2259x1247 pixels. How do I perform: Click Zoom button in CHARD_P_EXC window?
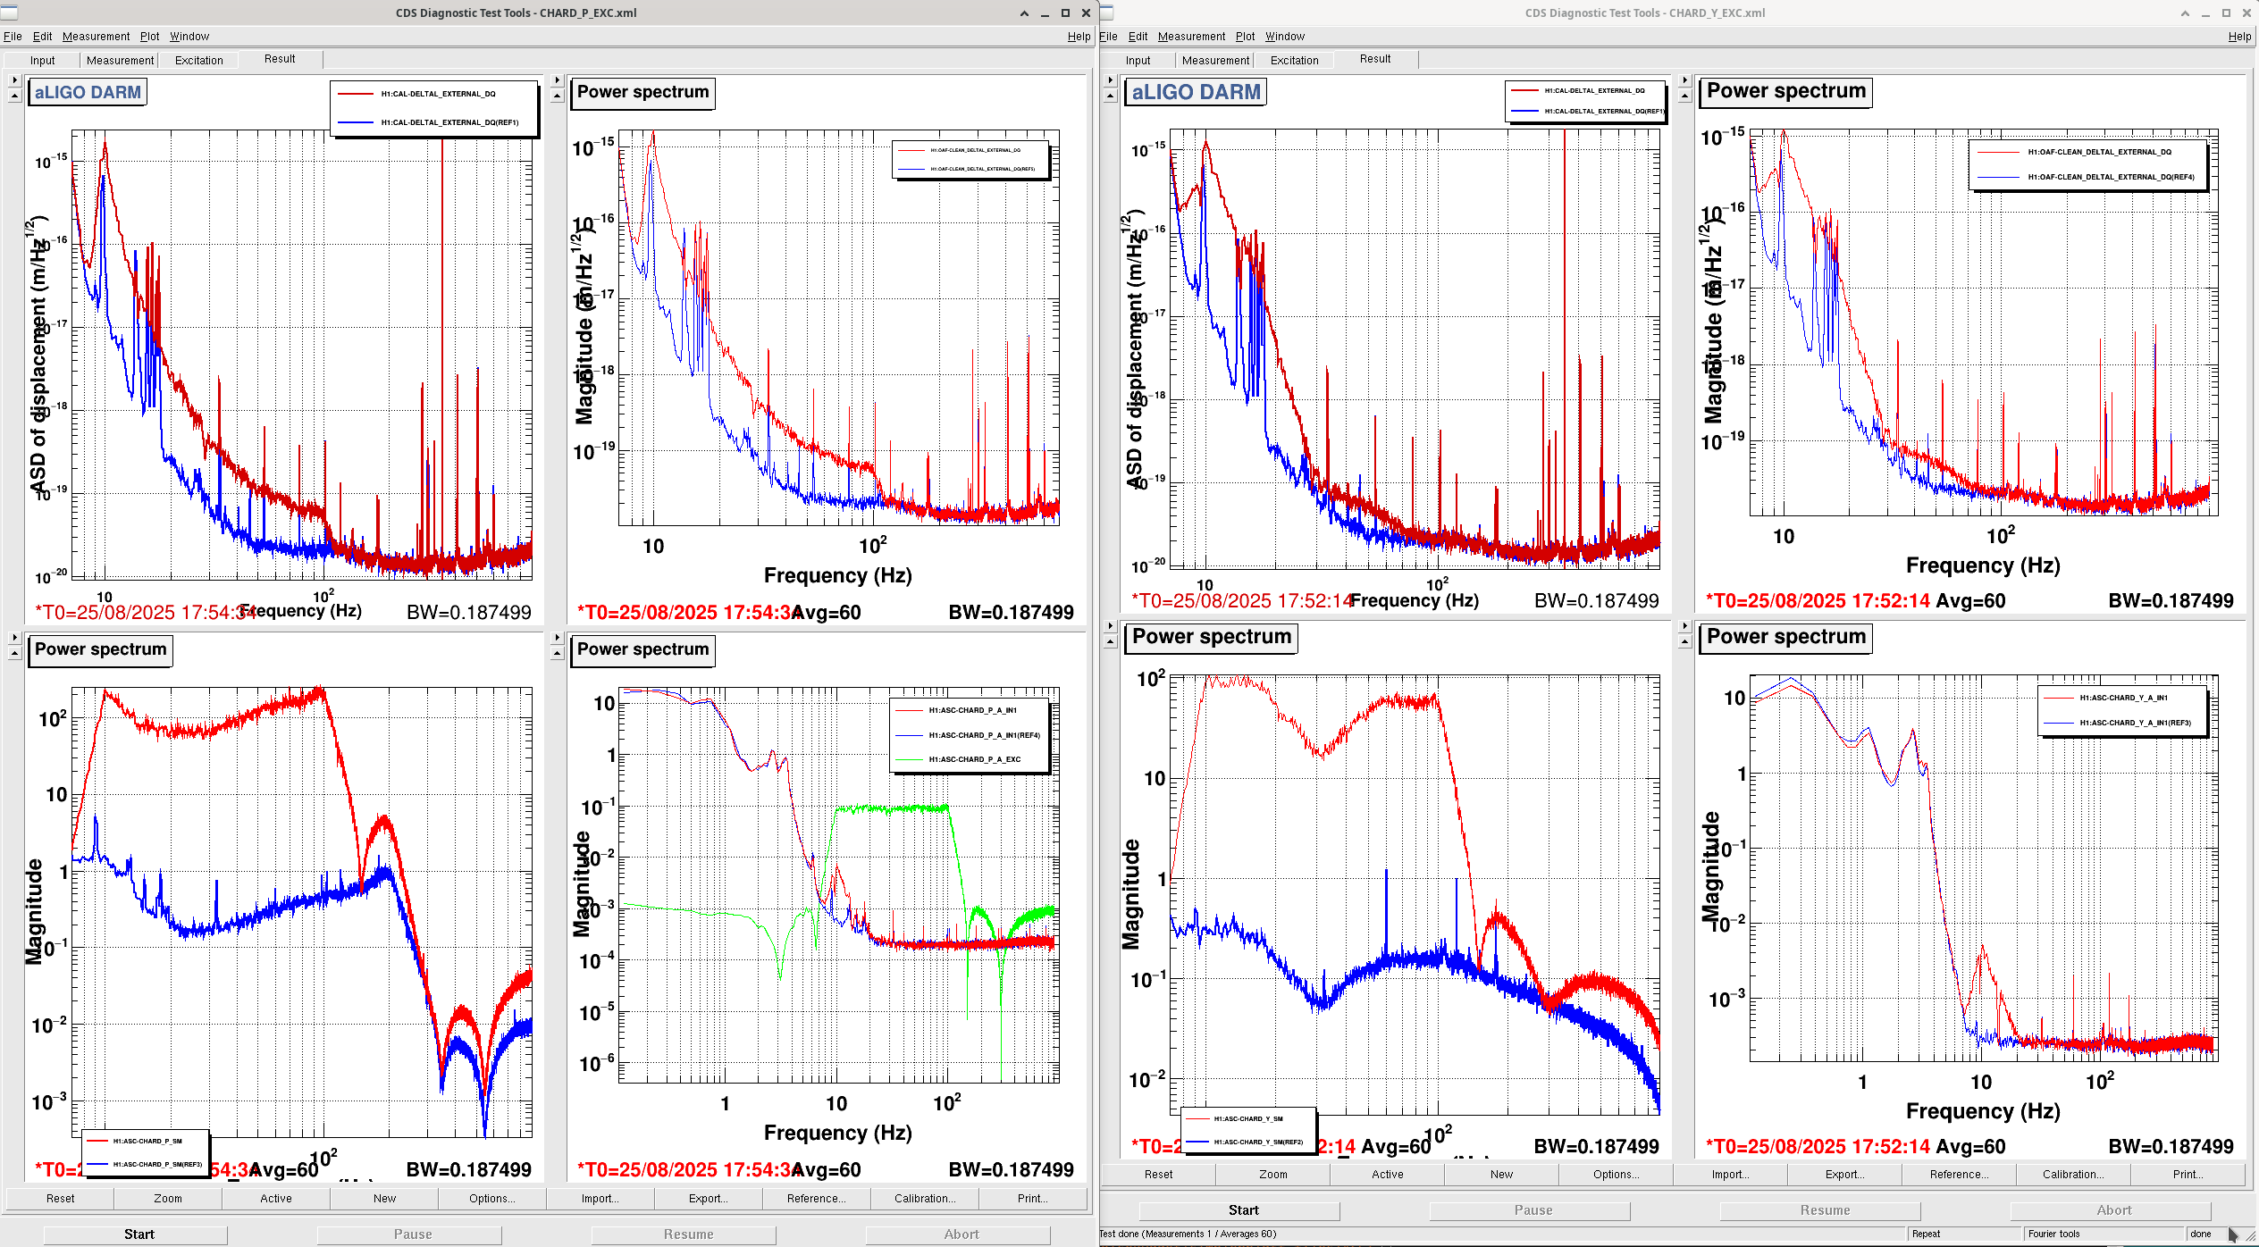168,1198
